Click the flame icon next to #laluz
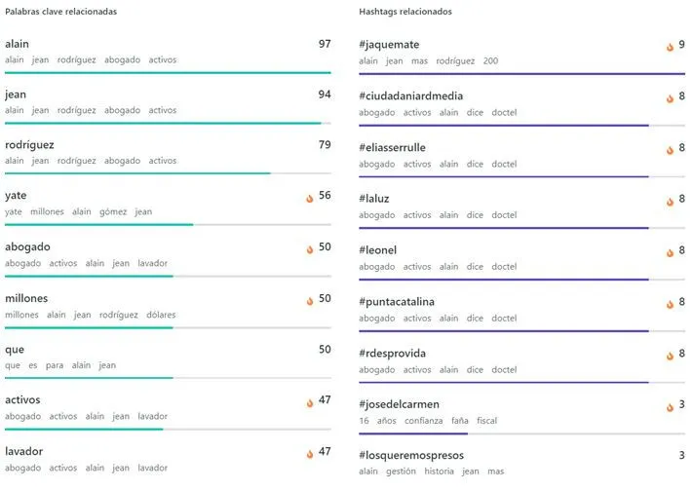The width and height of the screenshot is (694, 490). [x=670, y=201]
